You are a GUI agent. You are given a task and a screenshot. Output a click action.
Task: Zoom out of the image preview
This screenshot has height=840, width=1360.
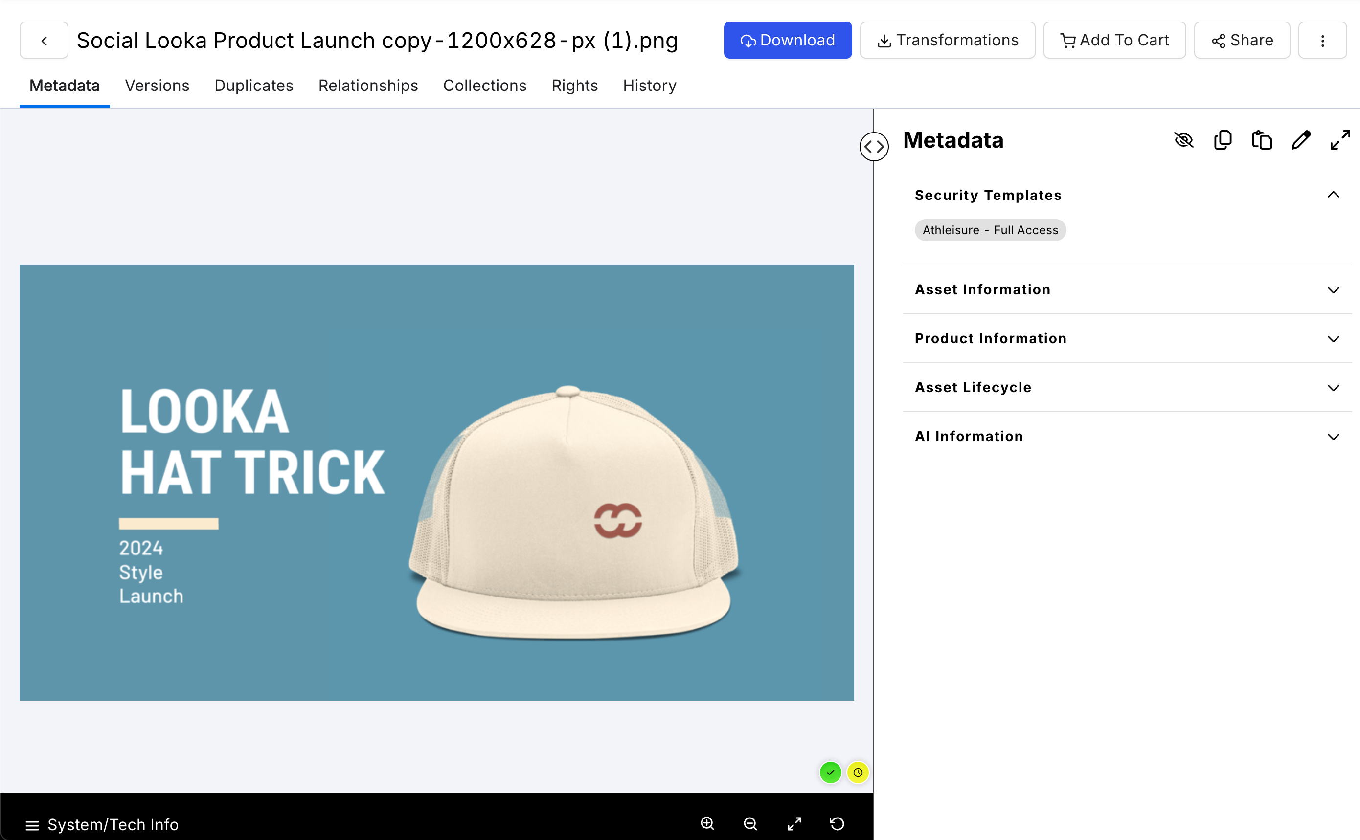[750, 823]
